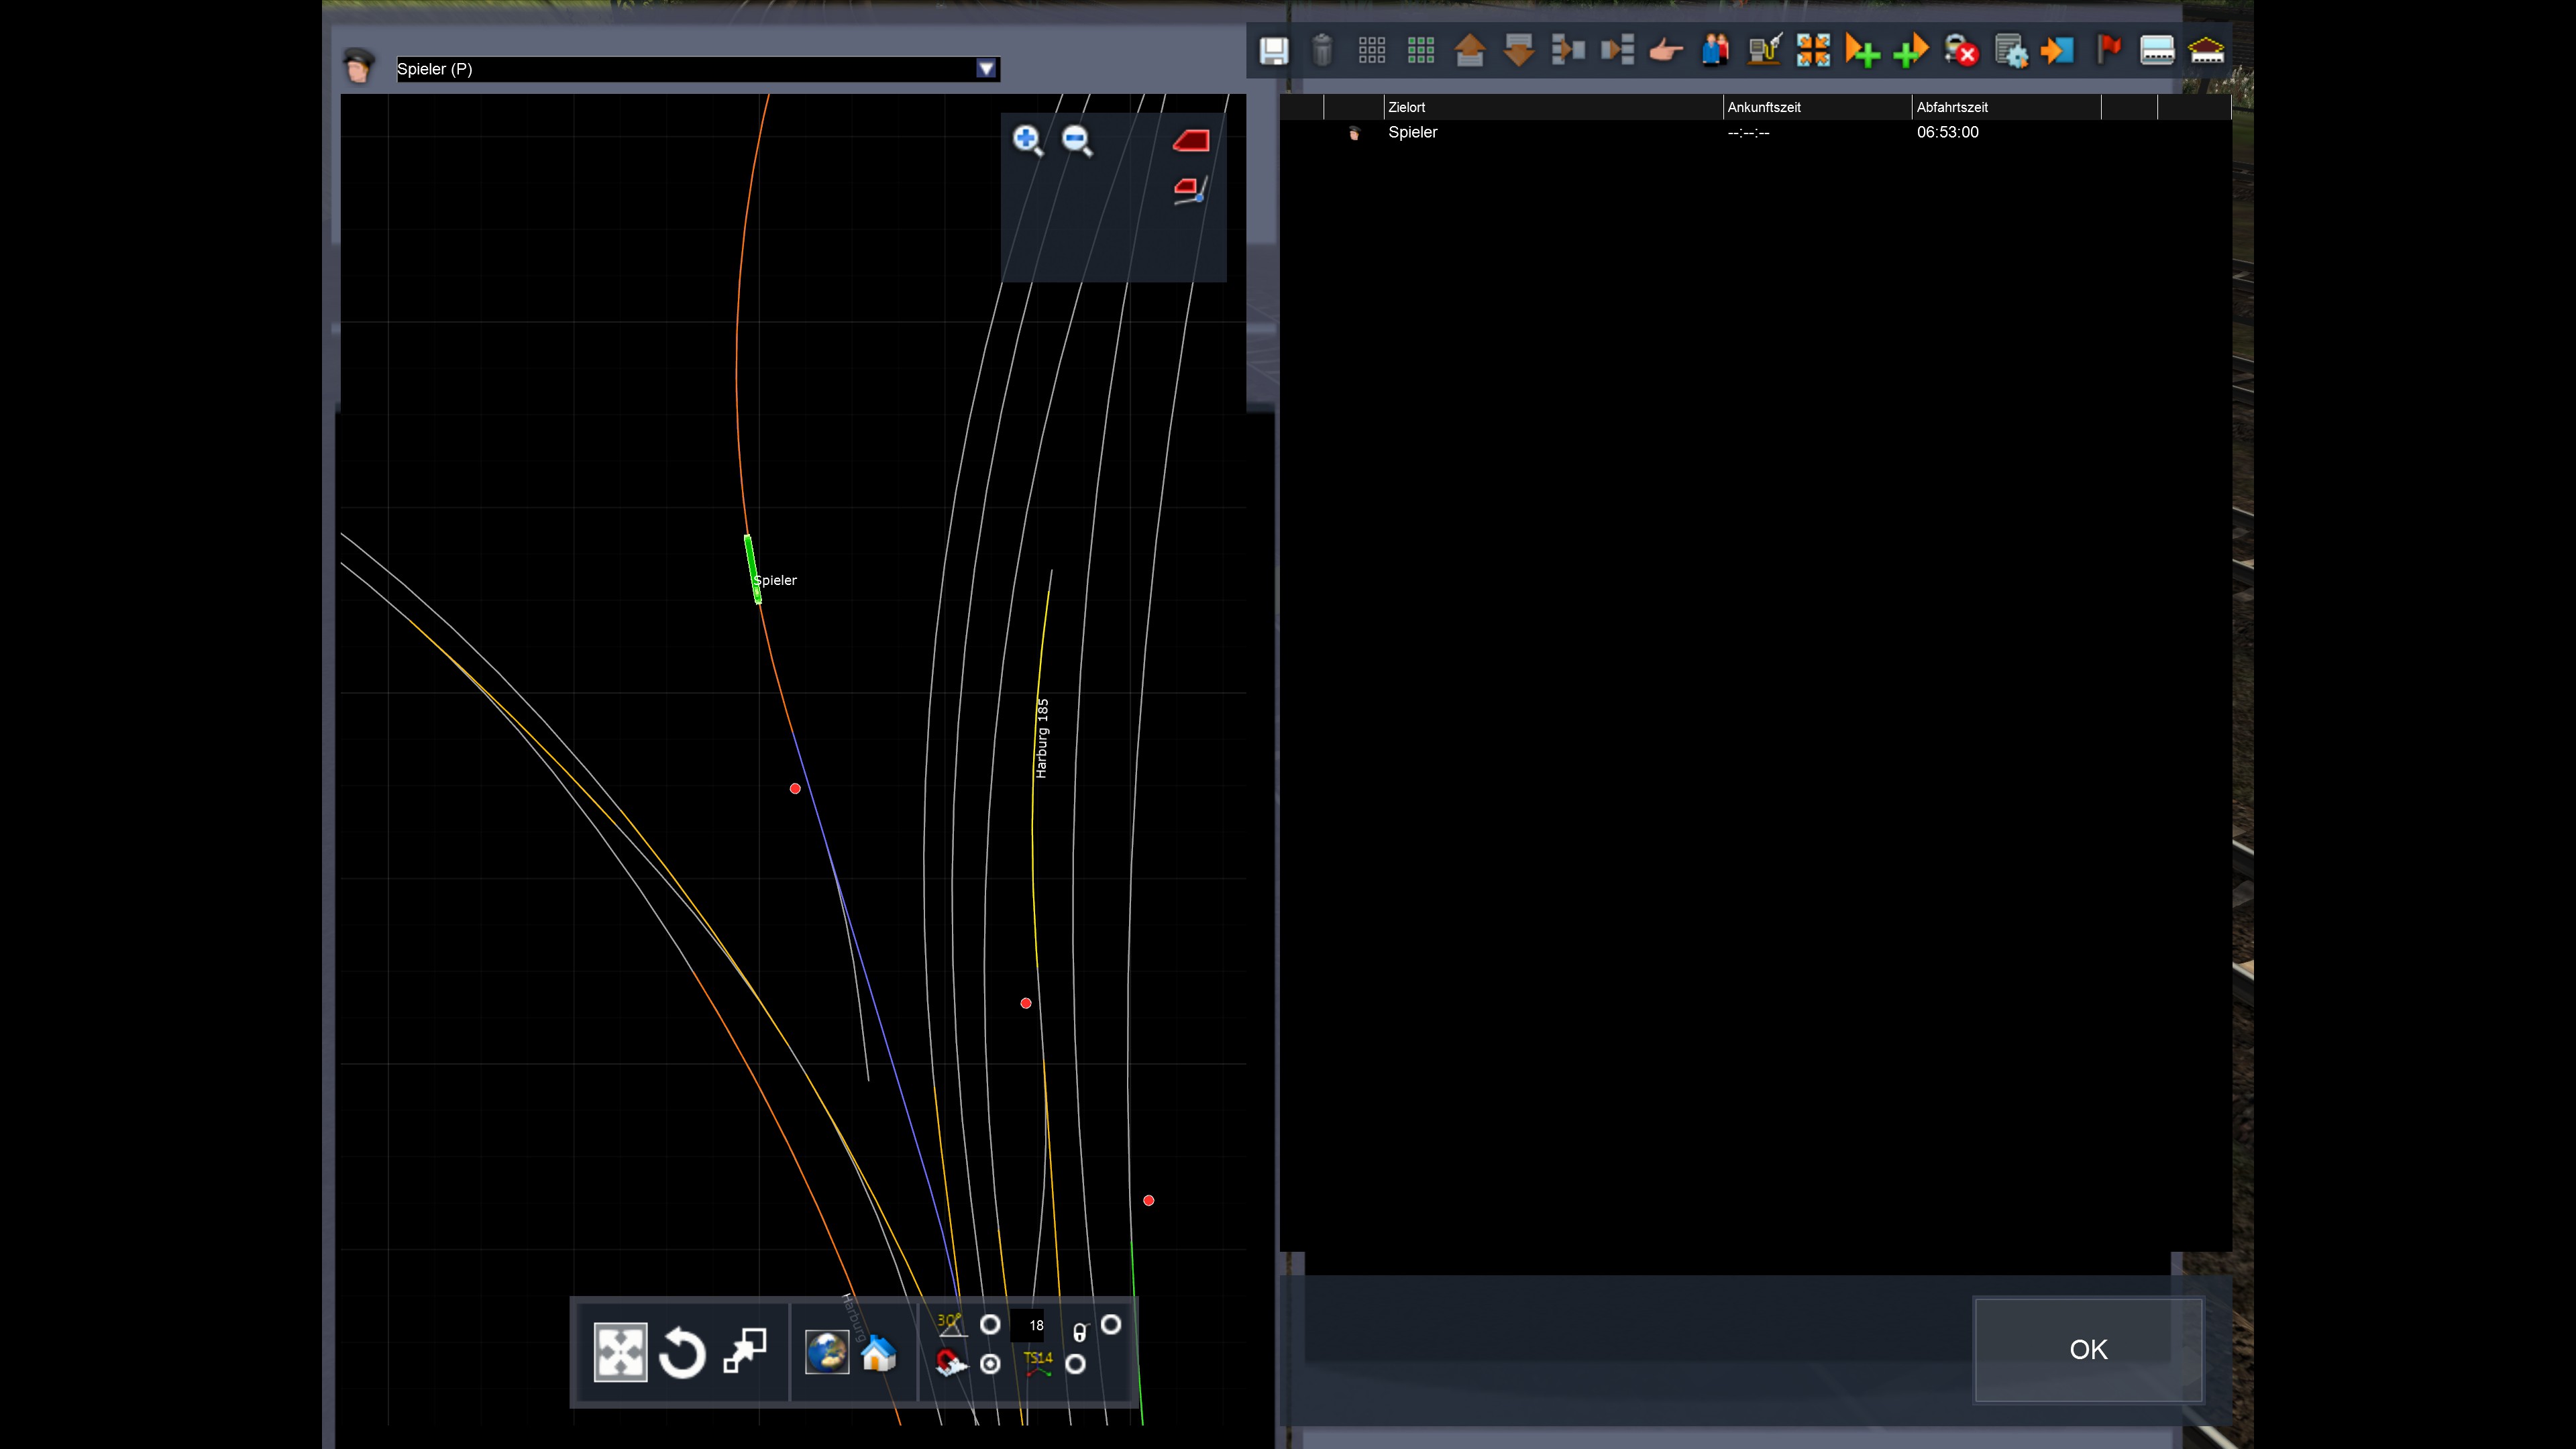Screen dimensions: 2576x1449
Task: Toggle the mouse lock radio button
Action: (x=1111, y=1324)
